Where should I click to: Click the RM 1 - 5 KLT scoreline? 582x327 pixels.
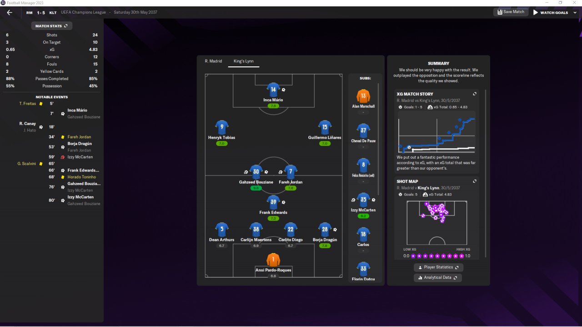[41, 13]
